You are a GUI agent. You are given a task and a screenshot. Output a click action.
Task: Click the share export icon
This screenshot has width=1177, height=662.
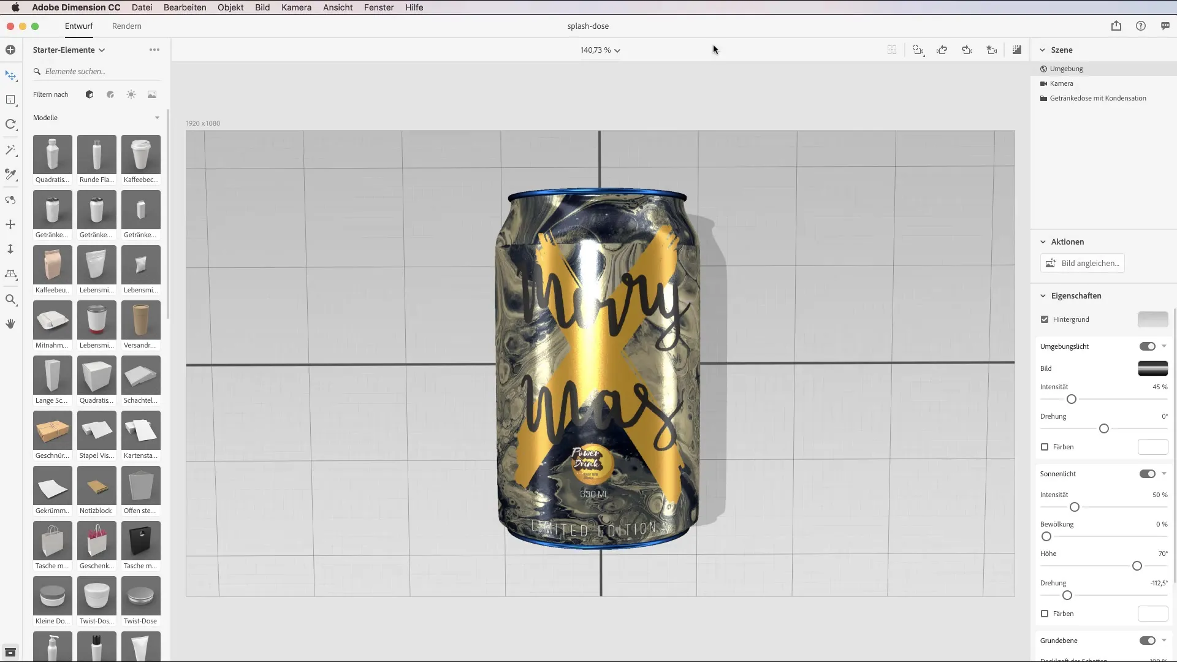(1116, 26)
